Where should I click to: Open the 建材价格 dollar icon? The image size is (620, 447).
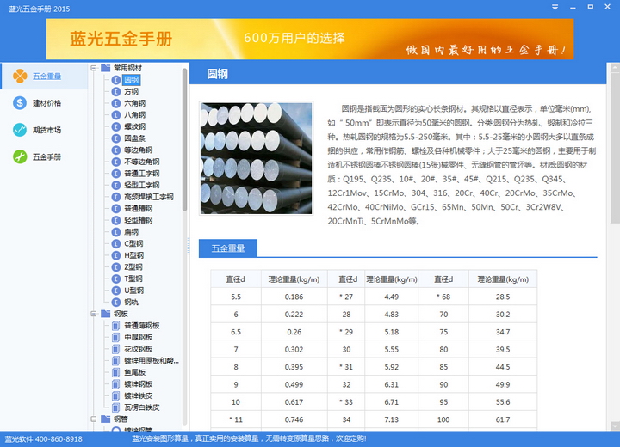20,103
